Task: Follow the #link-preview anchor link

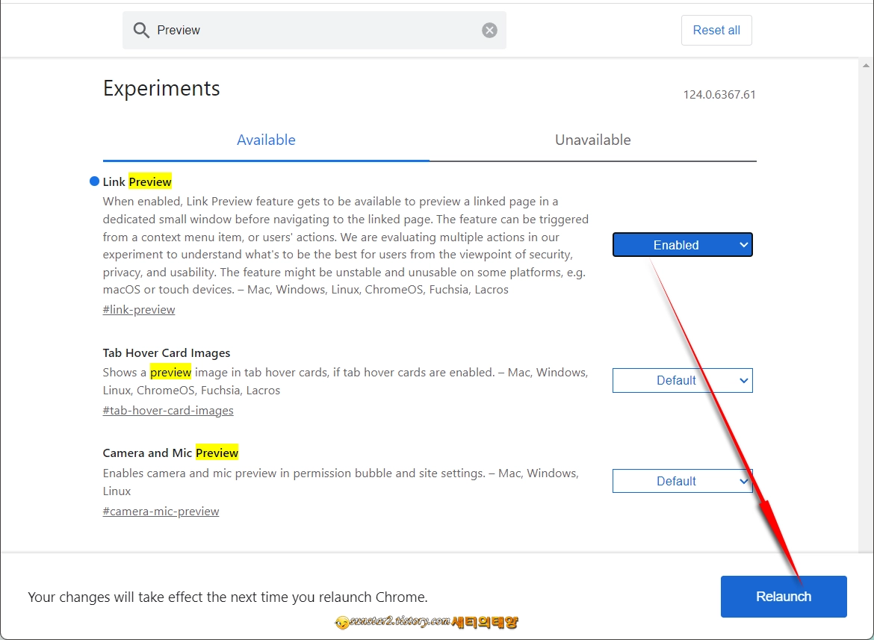Action: click(139, 310)
